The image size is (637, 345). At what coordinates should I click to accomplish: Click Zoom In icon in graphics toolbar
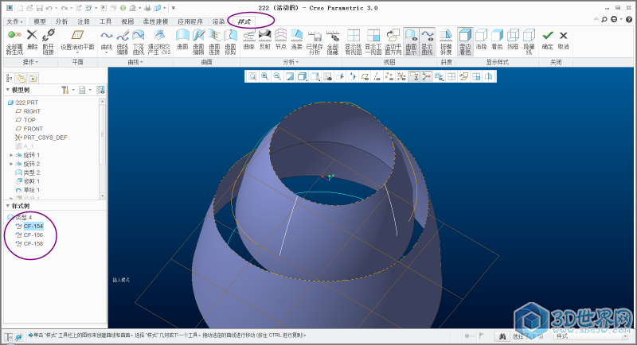click(x=265, y=76)
